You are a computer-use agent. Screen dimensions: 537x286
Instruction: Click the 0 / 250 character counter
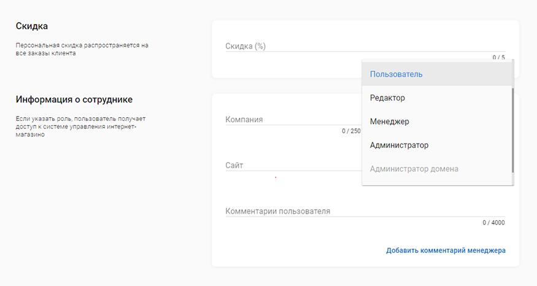click(x=351, y=131)
